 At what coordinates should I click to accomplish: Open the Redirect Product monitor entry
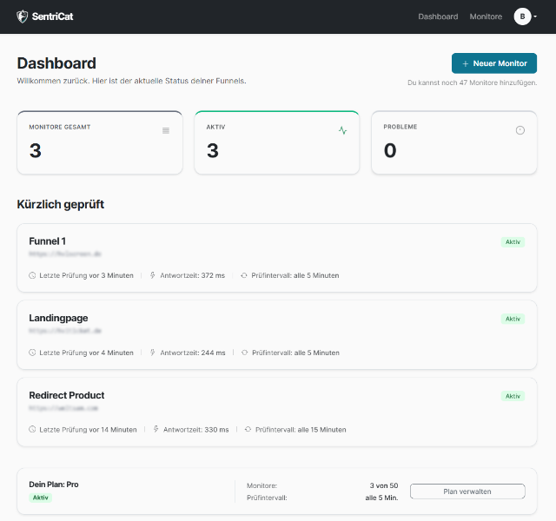(67, 395)
